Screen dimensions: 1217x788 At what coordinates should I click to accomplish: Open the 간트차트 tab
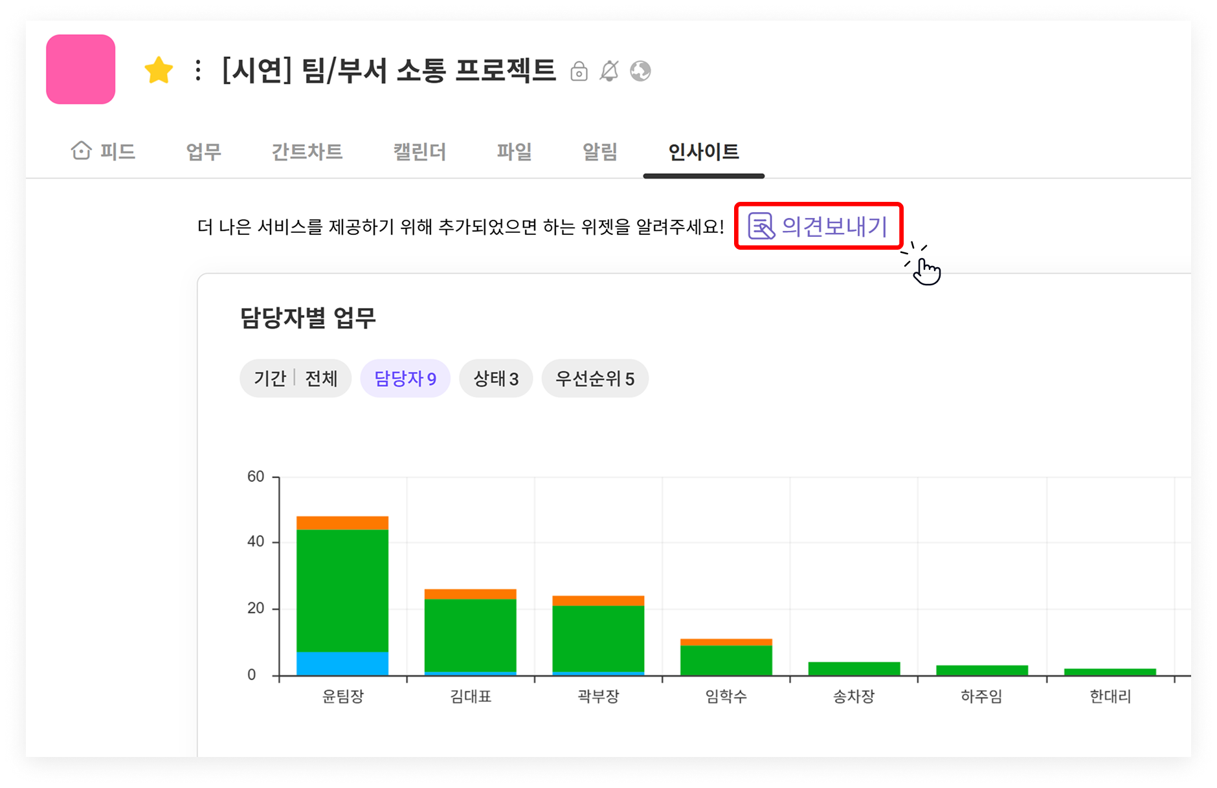[x=307, y=152]
